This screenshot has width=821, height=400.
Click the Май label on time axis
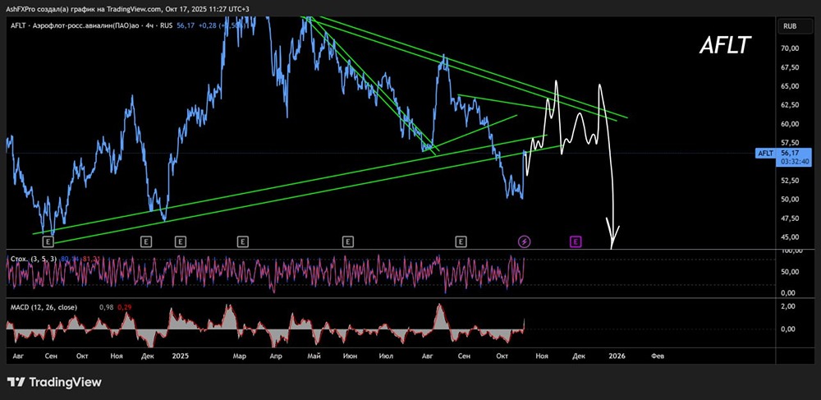click(314, 356)
